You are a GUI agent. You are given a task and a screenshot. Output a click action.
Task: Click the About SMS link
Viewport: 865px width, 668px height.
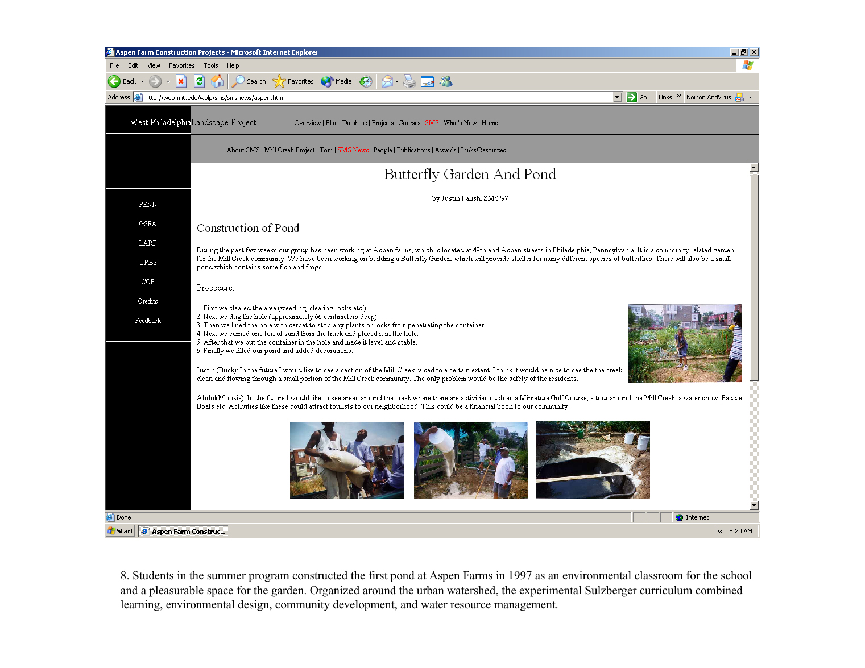pos(243,150)
